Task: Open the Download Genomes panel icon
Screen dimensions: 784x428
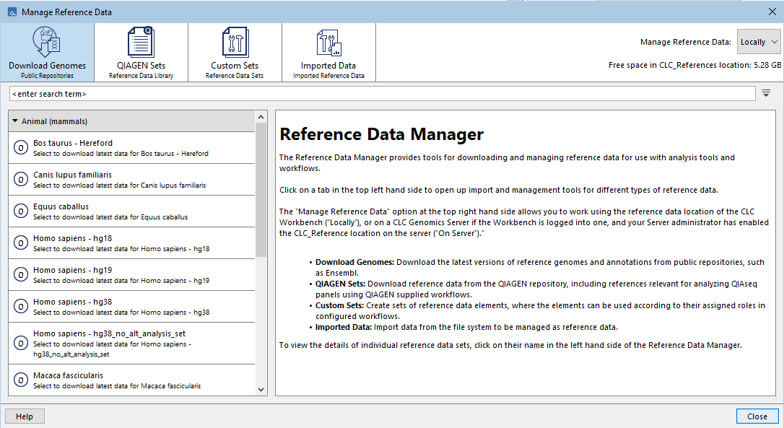Action: pos(46,41)
